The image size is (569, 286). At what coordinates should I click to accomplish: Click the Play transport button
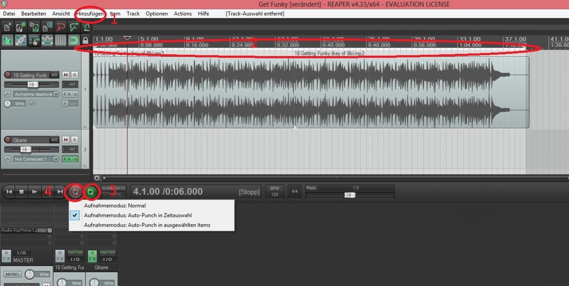click(35, 192)
